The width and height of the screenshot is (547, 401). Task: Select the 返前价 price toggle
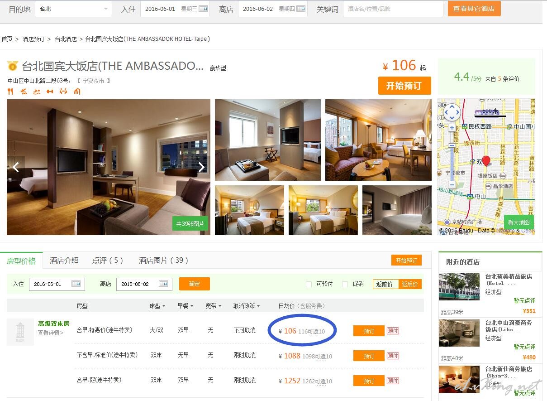point(385,284)
